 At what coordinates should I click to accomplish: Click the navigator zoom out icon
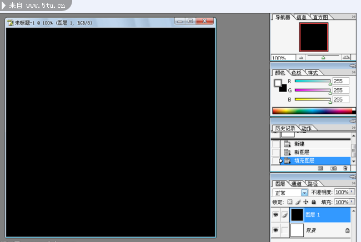[x=301, y=57]
